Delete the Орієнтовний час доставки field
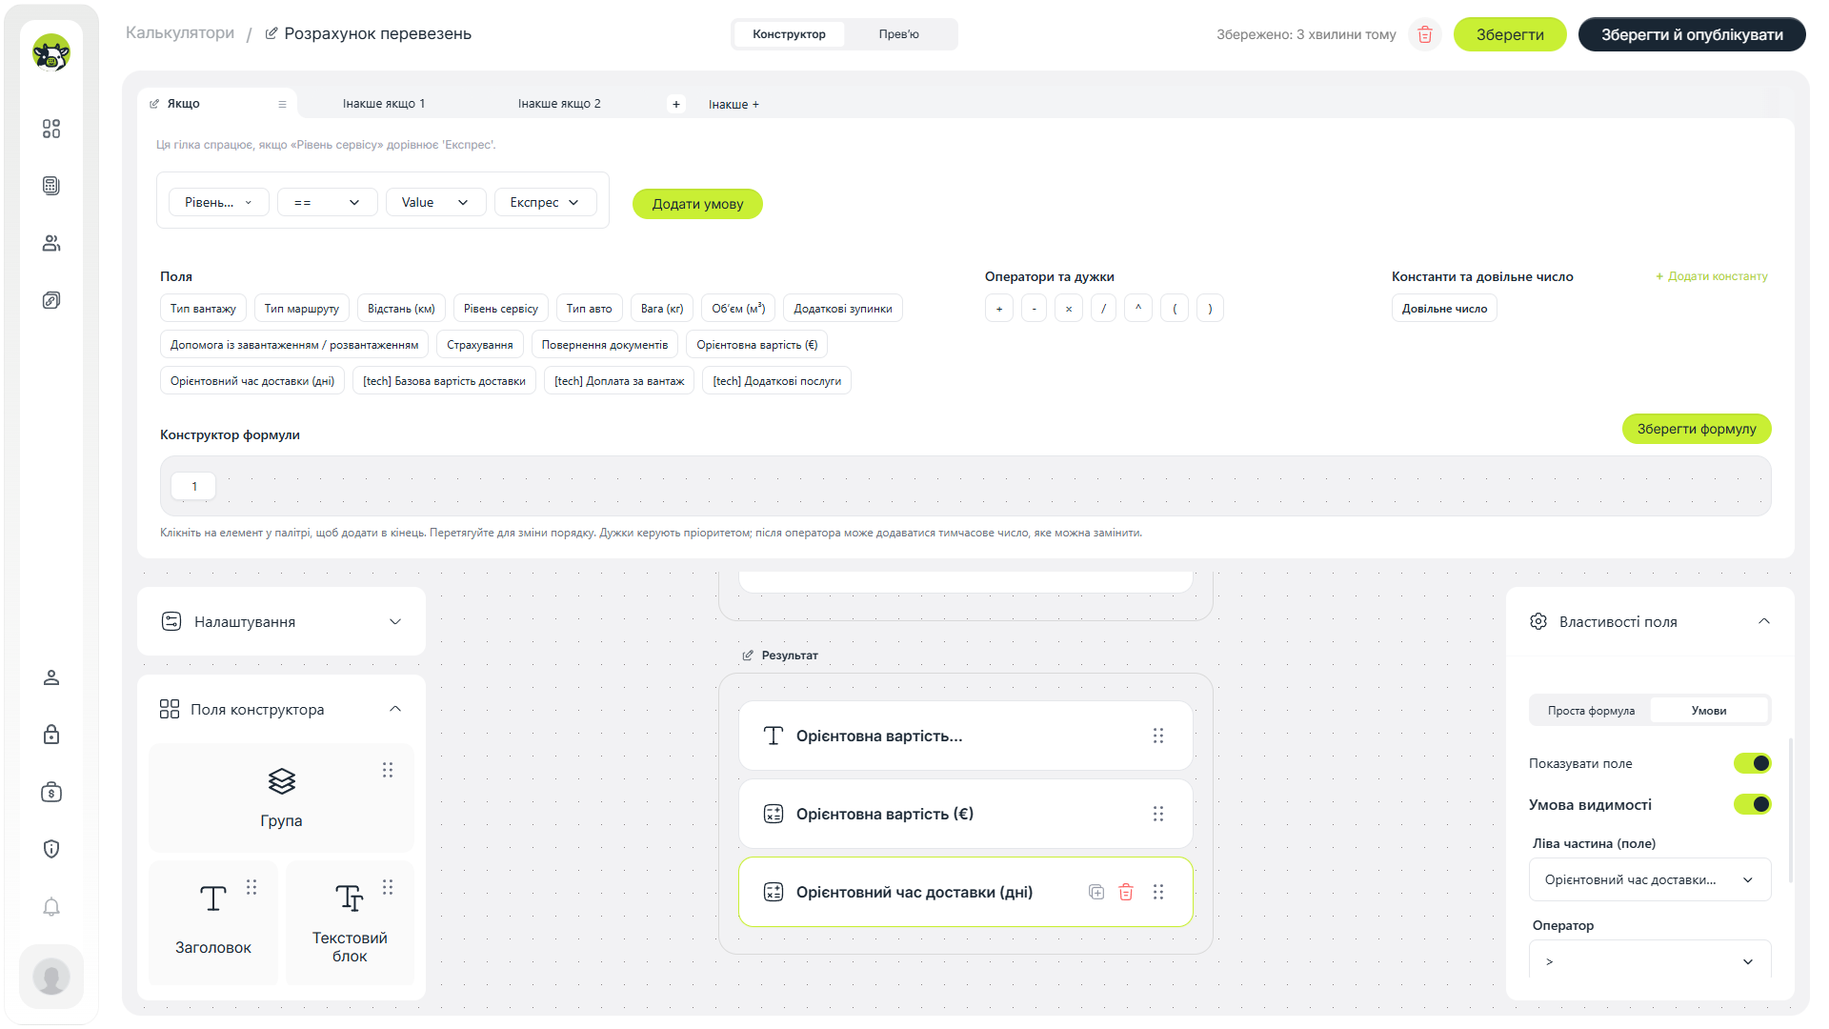This screenshot has width=1829, height=1029. 1126,892
